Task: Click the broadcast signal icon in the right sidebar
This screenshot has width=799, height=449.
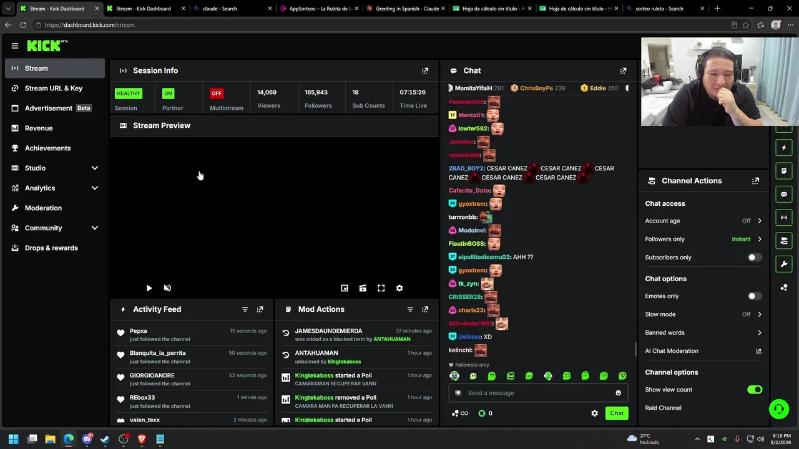Action: (x=784, y=217)
